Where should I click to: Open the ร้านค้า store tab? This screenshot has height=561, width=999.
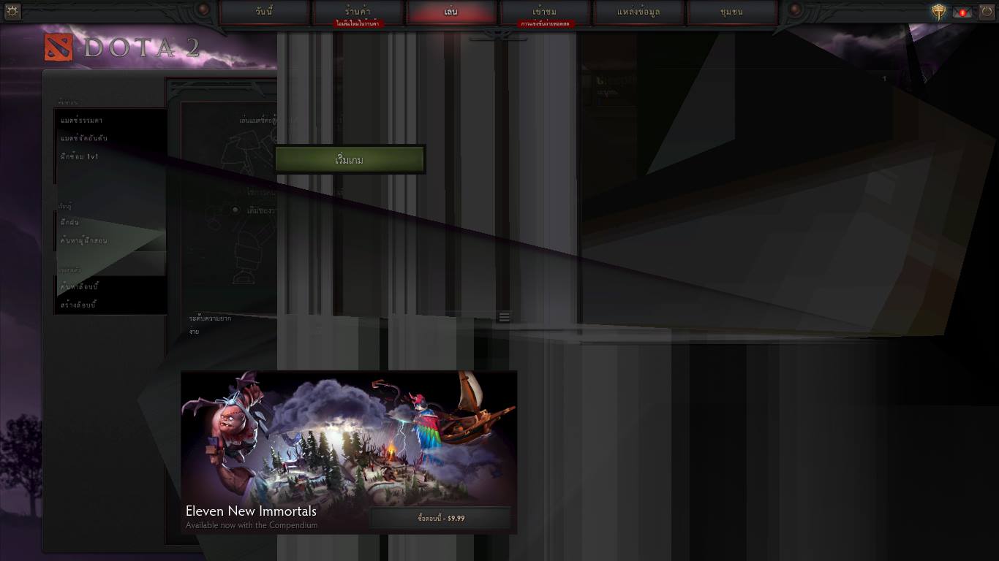(x=358, y=12)
